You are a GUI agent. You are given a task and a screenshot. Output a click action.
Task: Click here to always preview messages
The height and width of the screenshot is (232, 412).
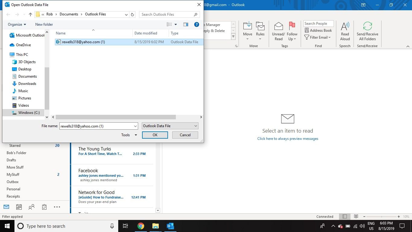point(288,139)
